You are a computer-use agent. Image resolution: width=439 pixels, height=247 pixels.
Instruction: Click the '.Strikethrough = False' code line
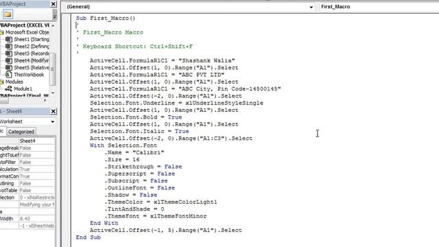click(x=143, y=167)
